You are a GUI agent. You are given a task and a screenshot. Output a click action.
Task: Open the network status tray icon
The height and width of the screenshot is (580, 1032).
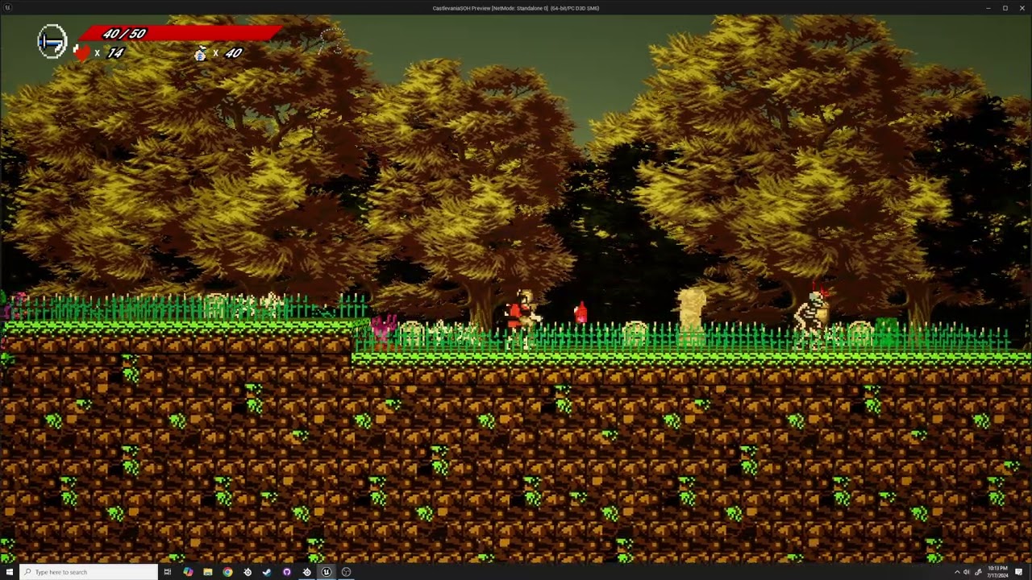click(x=978, y=572)
